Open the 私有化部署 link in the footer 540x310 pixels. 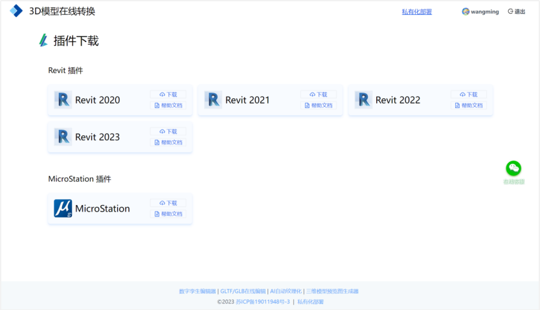coord(310,302)
